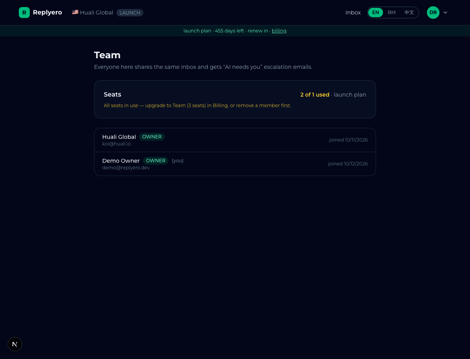Screen dimensions: 470x359
Task: Click the launch plan 455 days left text
Action: 213,31
